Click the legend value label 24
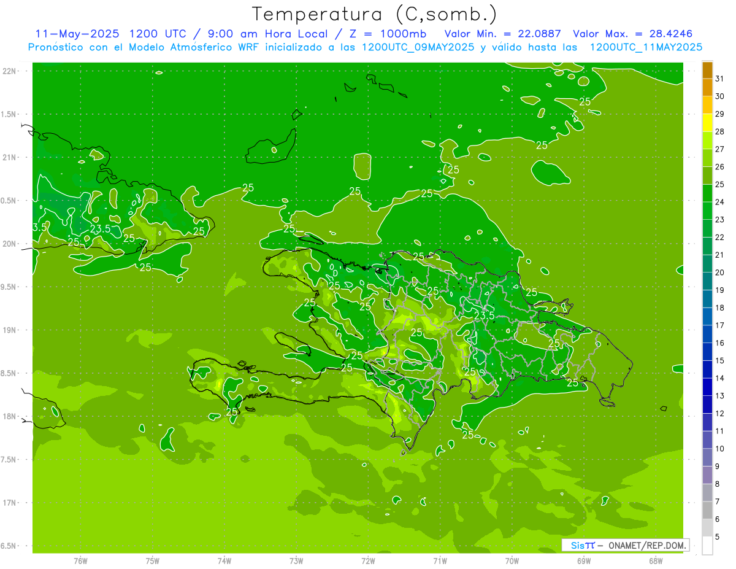Screen dimensions: 736x569 [720, 202]
